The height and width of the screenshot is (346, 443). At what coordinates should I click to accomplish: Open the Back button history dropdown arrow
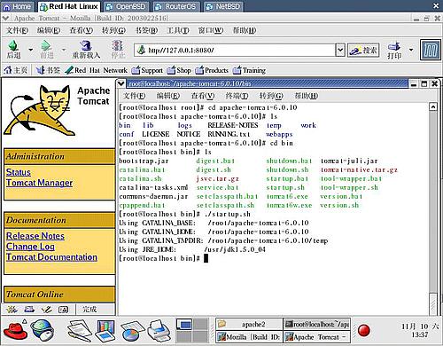coord(30,50)
